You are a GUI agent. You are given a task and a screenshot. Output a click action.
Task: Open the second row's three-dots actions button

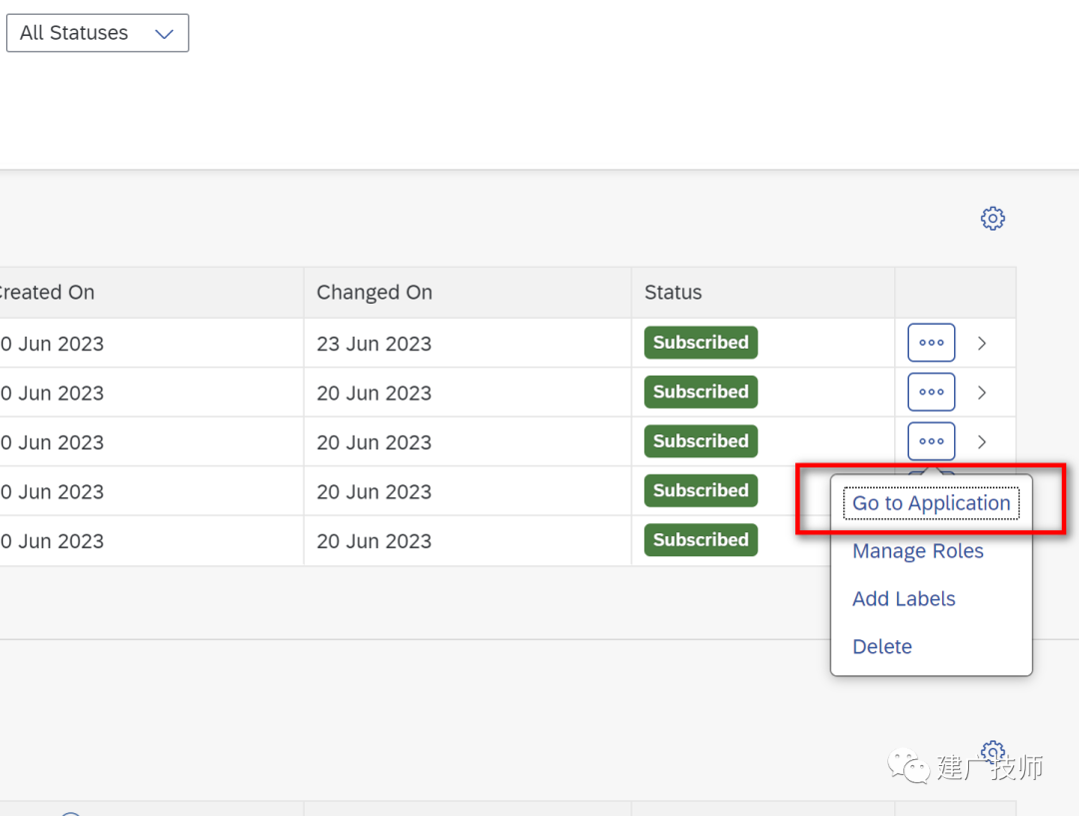click(931, 393)
